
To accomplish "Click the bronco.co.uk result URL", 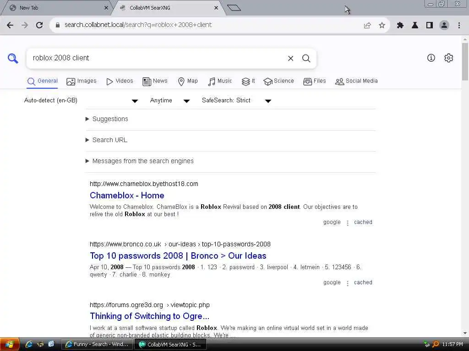I will (180, 245).
